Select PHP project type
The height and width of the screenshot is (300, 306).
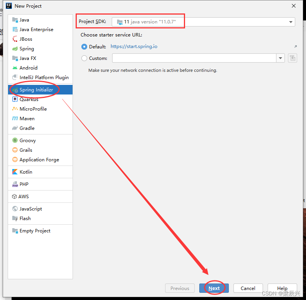tap(40, 184)
